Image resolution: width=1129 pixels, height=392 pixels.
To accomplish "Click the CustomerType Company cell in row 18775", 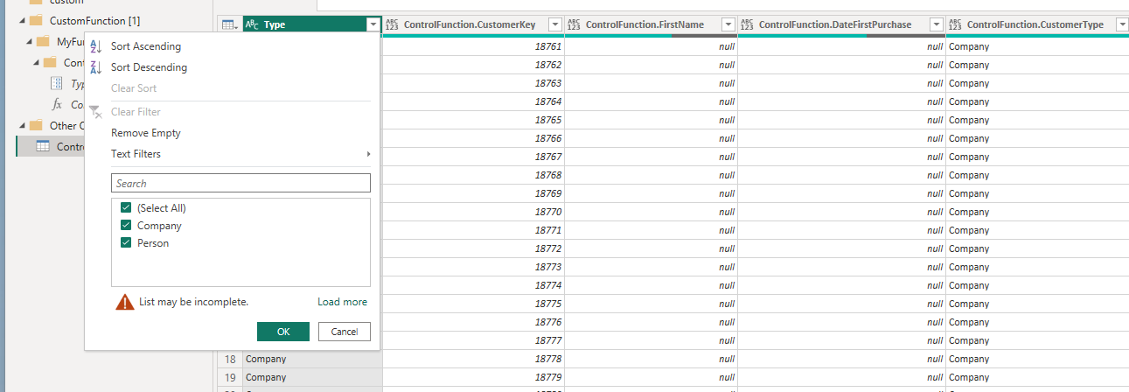I will (x=1037, y=304).
